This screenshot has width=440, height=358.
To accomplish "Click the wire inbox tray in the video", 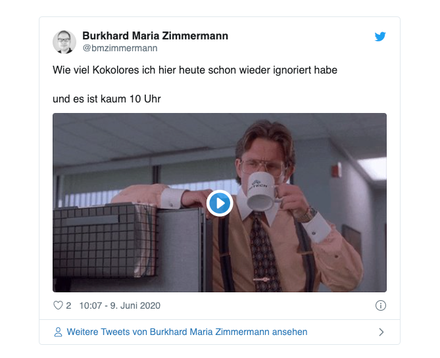I will [x=105, y=240].
